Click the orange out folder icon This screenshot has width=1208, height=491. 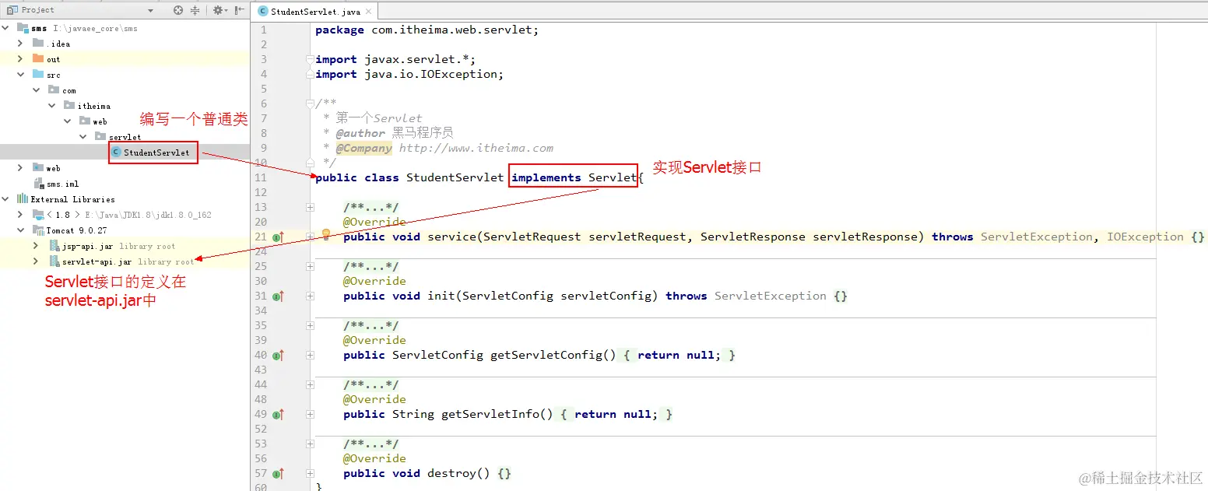click(x=38, y=58)
